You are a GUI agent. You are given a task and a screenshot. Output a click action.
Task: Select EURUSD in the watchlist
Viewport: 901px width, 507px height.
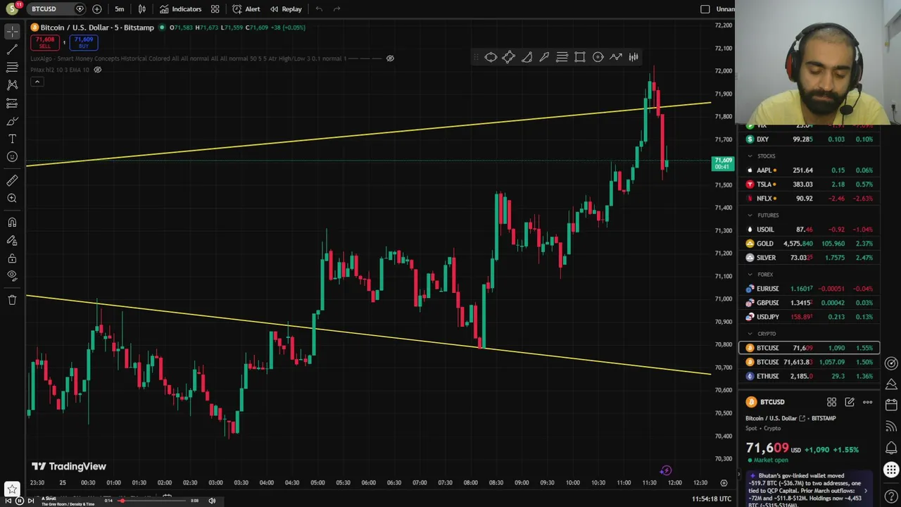pyautogui.click(x=809, y=289)
